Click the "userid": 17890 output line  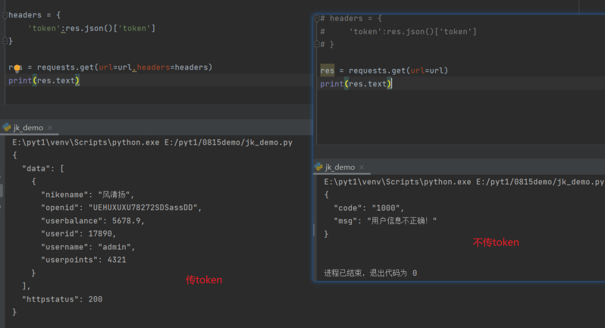point(79,234)
